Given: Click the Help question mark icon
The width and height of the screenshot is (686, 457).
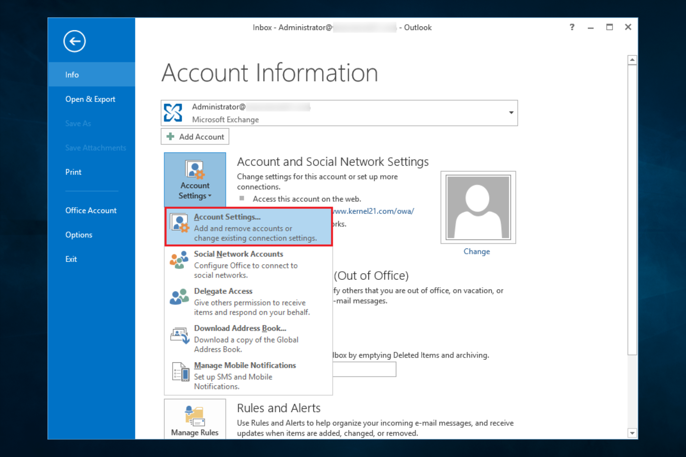Looking at the screenshot, I should pos(572,27).
